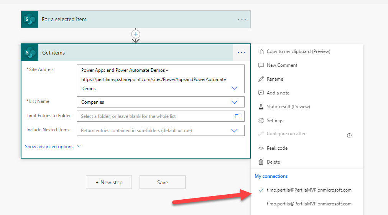Select Rename from the context menu
388x215 pixels.
click(275, 79)
